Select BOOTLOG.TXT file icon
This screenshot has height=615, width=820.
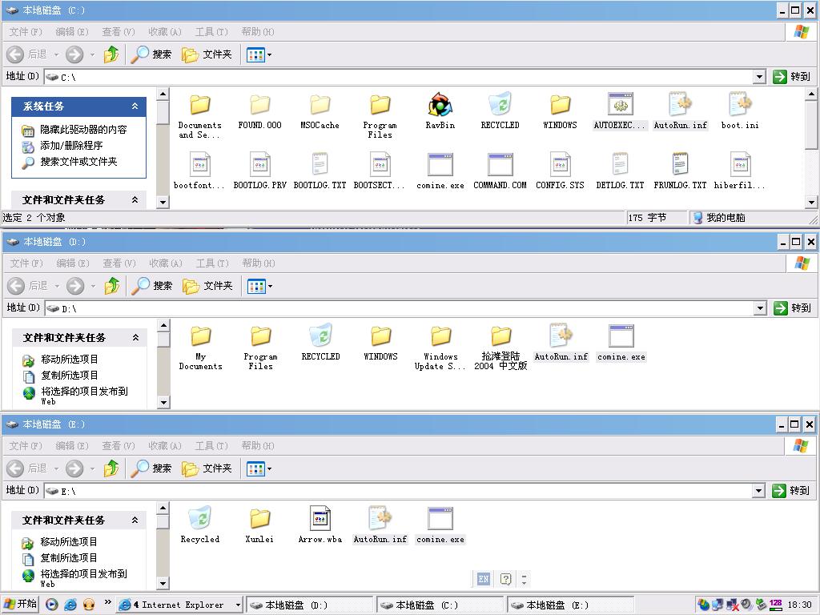320,165
